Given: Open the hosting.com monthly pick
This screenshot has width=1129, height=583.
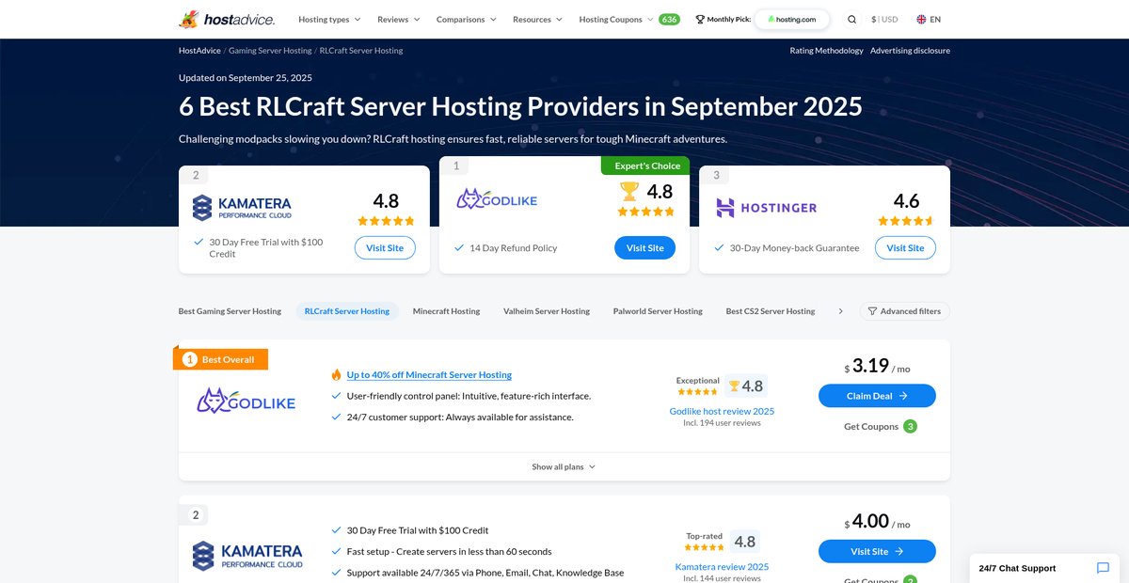Looking at the screenshot, I should click(x=792, y=19).
